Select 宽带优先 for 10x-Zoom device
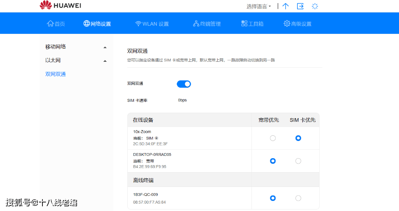 273,138
